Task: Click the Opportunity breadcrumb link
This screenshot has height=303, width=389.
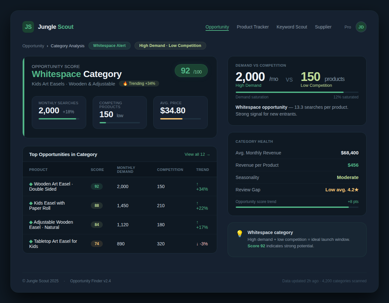Action: click(33, 46)
